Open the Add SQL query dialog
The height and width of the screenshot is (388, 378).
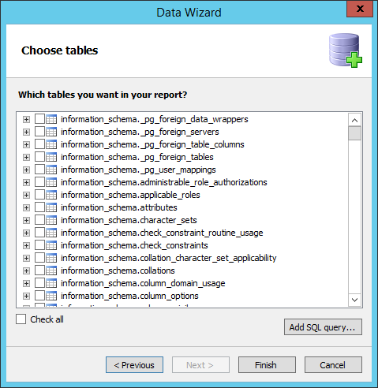323,327
